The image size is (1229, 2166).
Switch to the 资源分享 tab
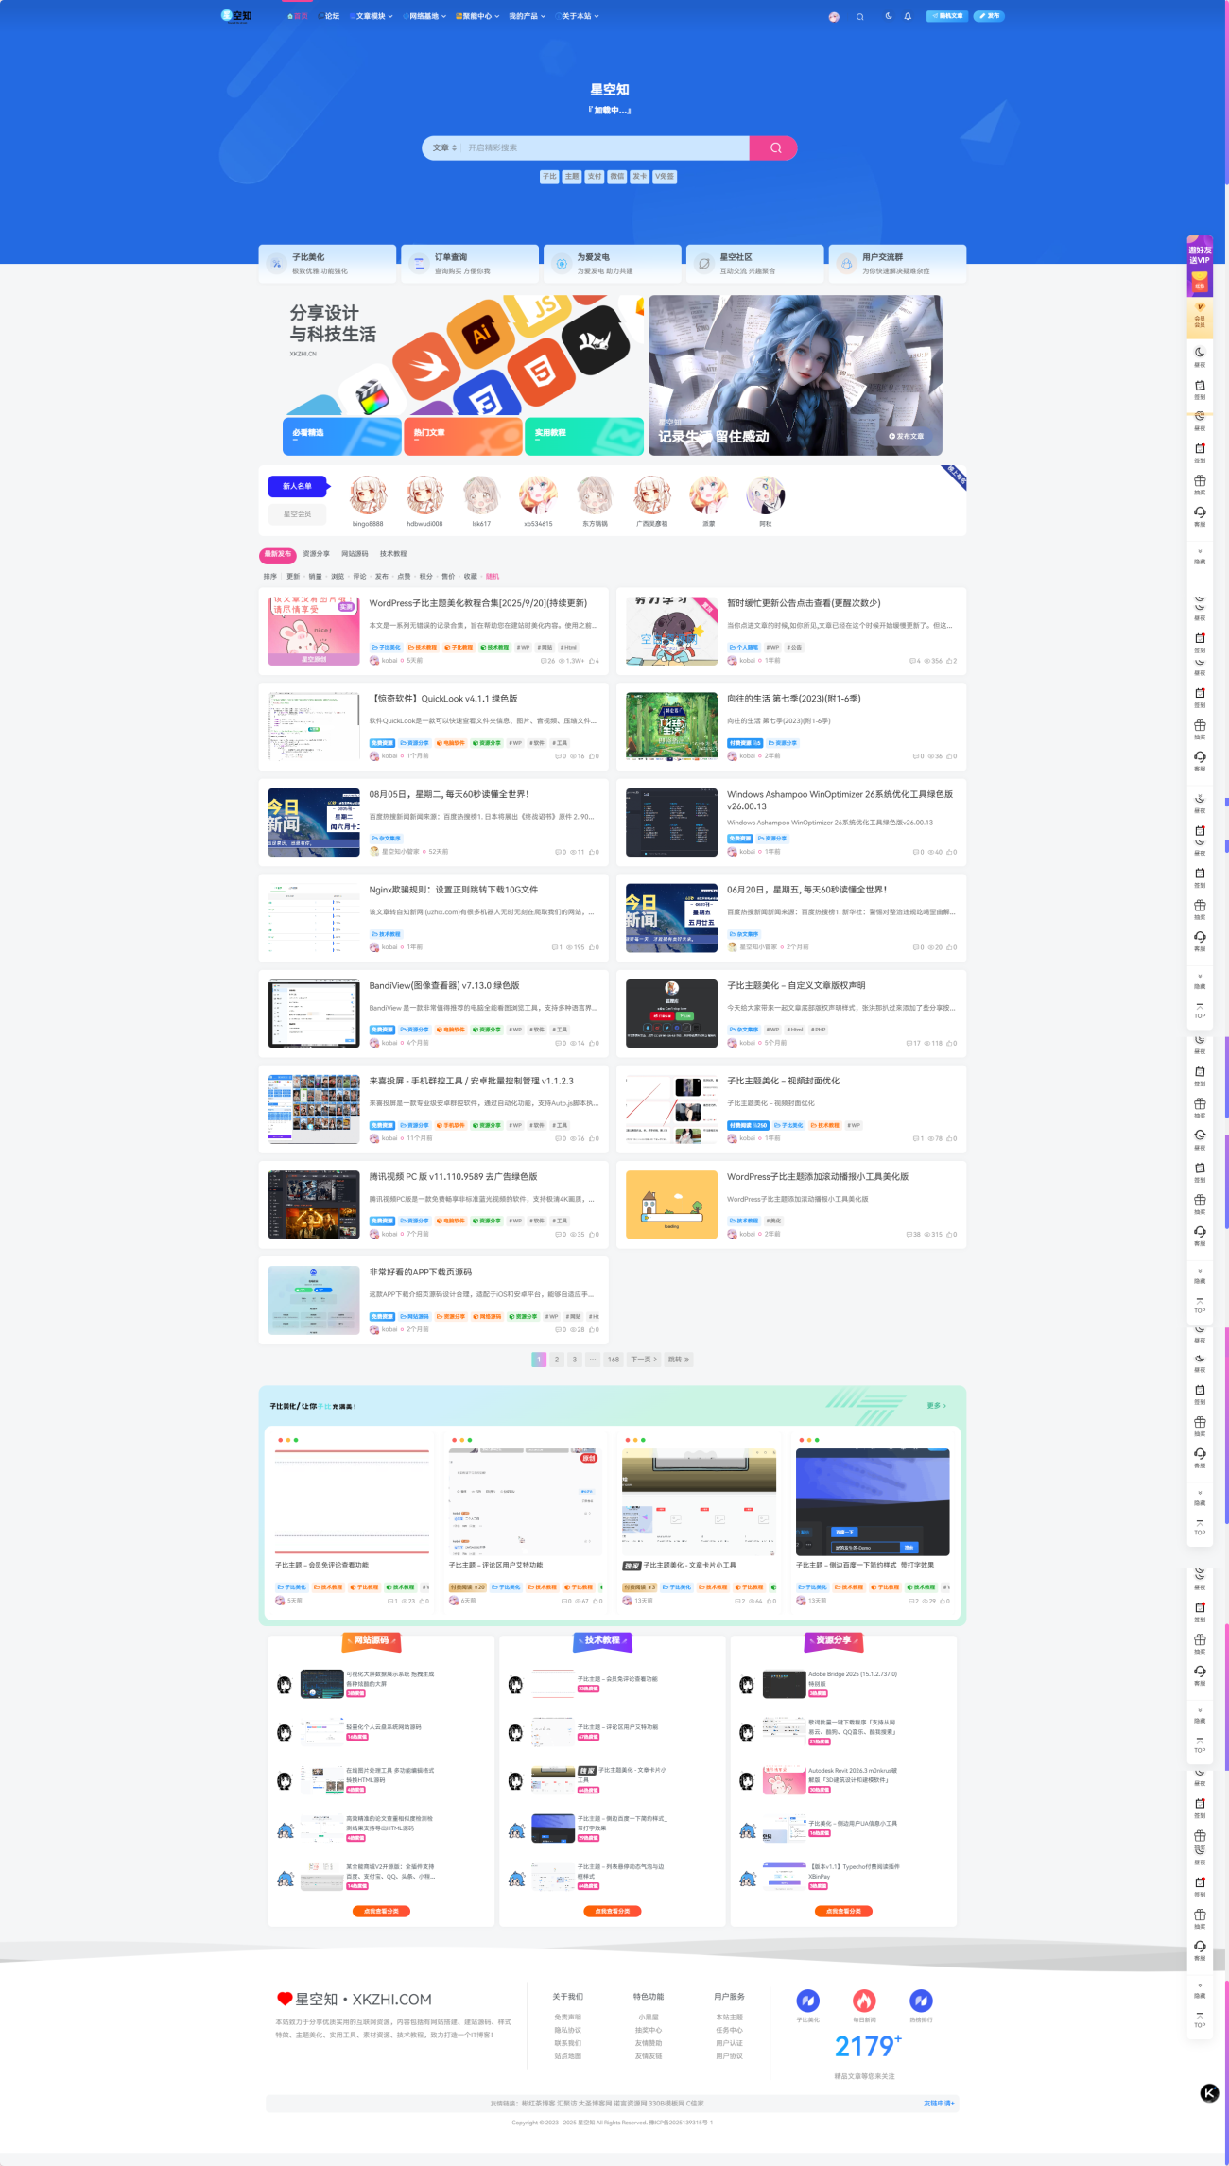coord(316,554)
